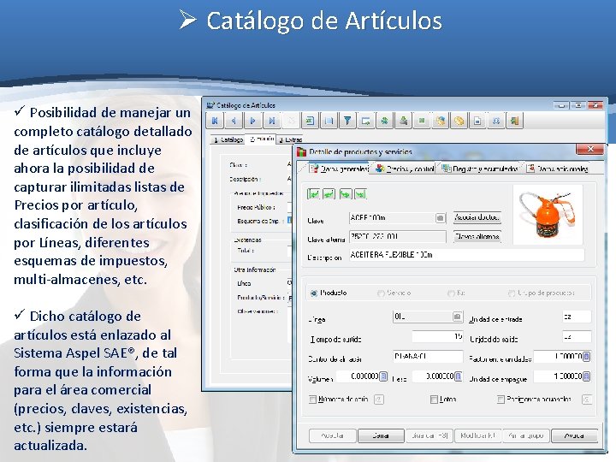Screen dimensions: 616x462
Task: Switch to the 1 Catálogo tab
Action: [x=228, y=139]
